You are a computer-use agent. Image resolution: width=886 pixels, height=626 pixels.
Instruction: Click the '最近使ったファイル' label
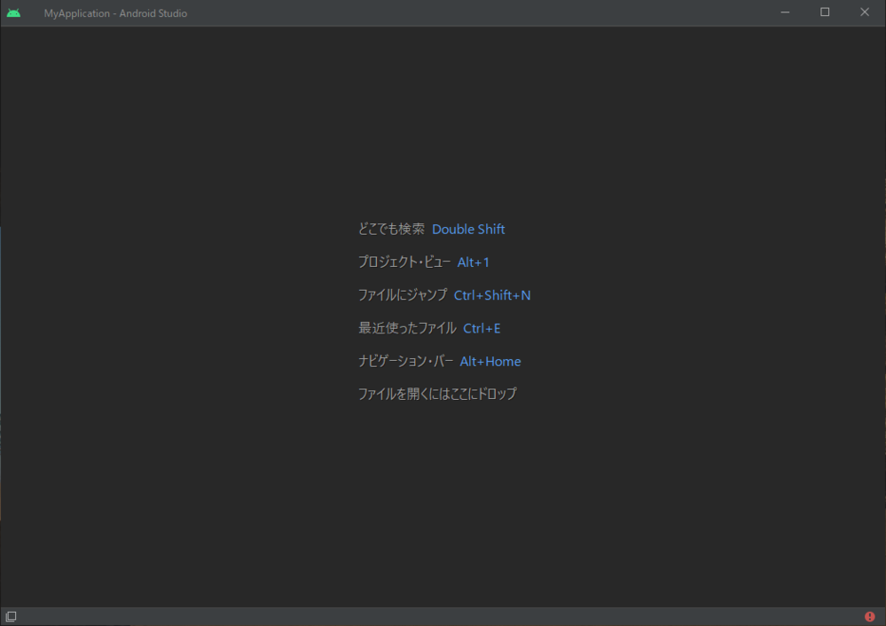click(407, 328)
